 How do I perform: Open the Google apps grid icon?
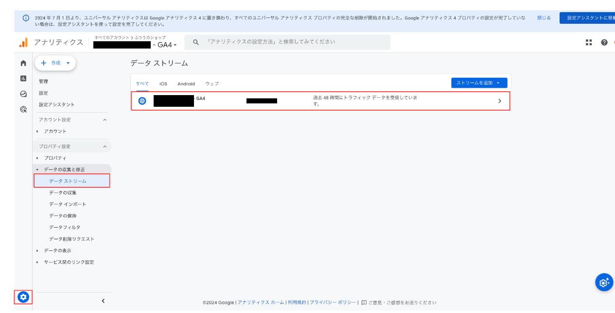589,42
